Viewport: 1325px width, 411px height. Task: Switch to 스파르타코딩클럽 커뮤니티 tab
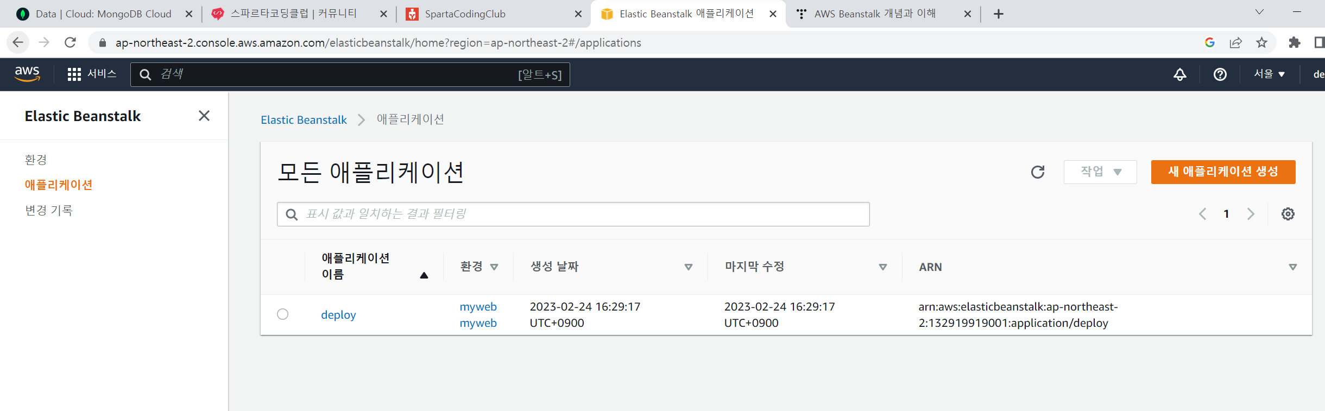click(x=293, y=14)
